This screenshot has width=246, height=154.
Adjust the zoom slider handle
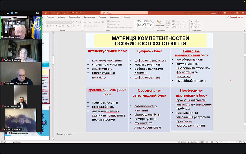tap(229, 142)
